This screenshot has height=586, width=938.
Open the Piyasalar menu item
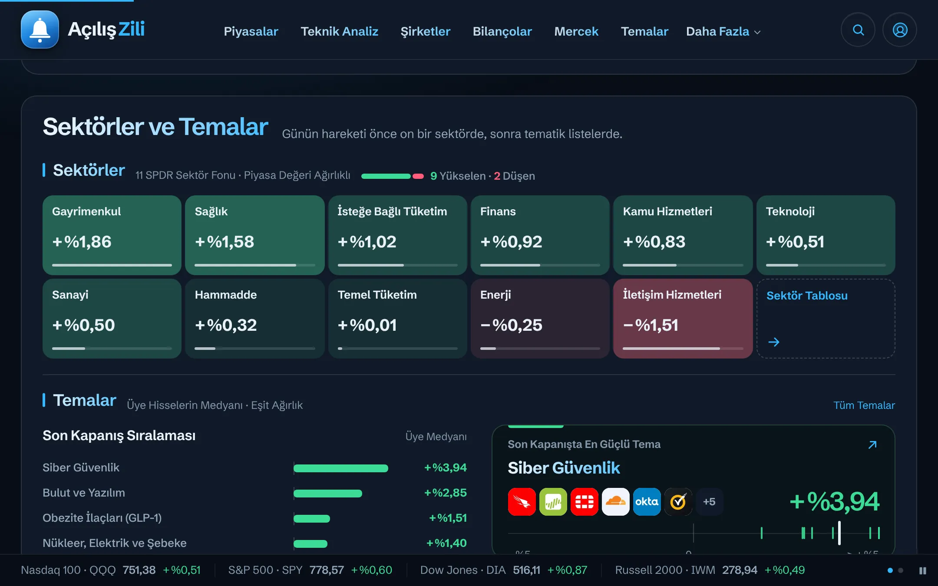pos(251,31)
